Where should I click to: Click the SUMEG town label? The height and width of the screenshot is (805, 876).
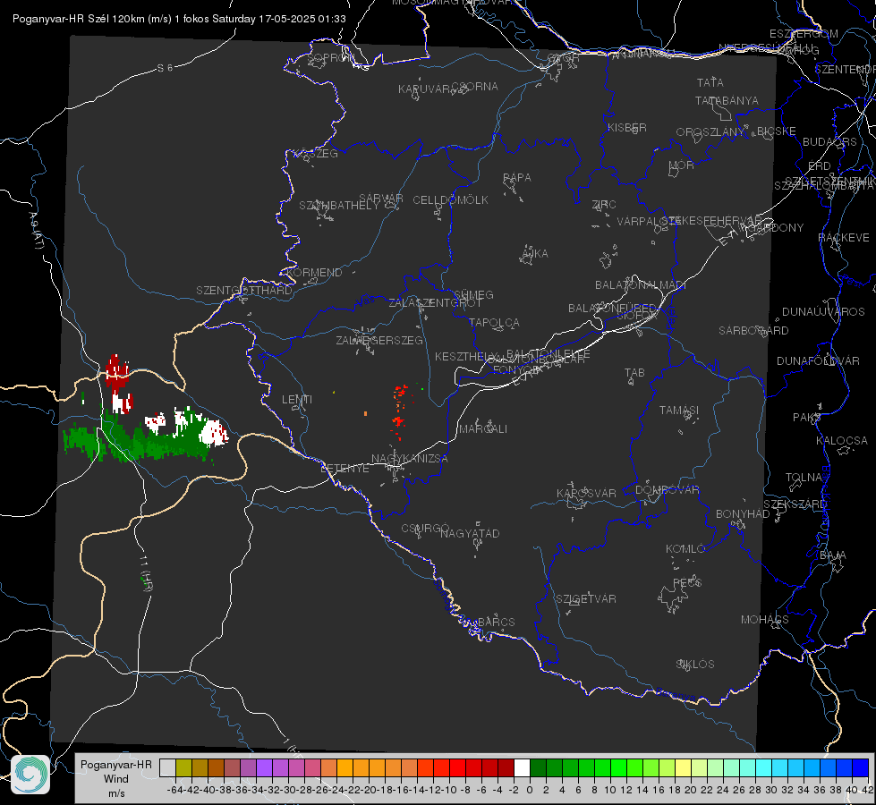473,294
